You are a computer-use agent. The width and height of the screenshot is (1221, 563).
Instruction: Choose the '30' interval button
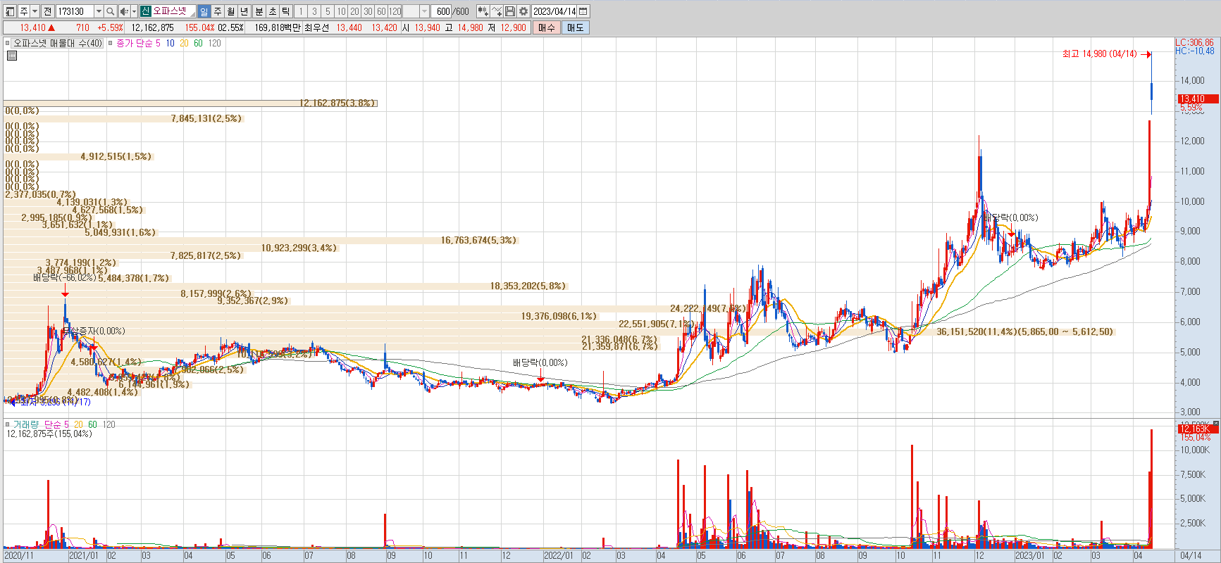click(x=368, y=11)
